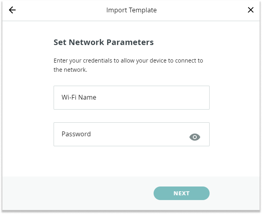Click the Set Network Parameters heading

(104, 42)
